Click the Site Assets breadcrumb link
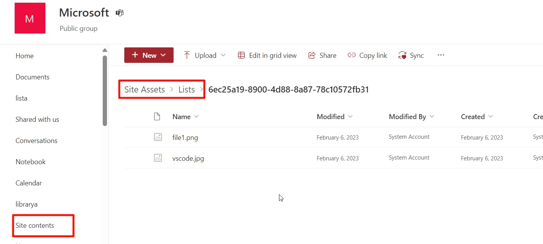543x244 pixels. point(145,89)
